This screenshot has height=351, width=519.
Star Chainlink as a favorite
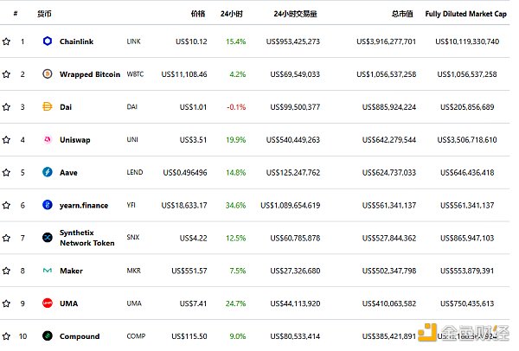[7, 41]
